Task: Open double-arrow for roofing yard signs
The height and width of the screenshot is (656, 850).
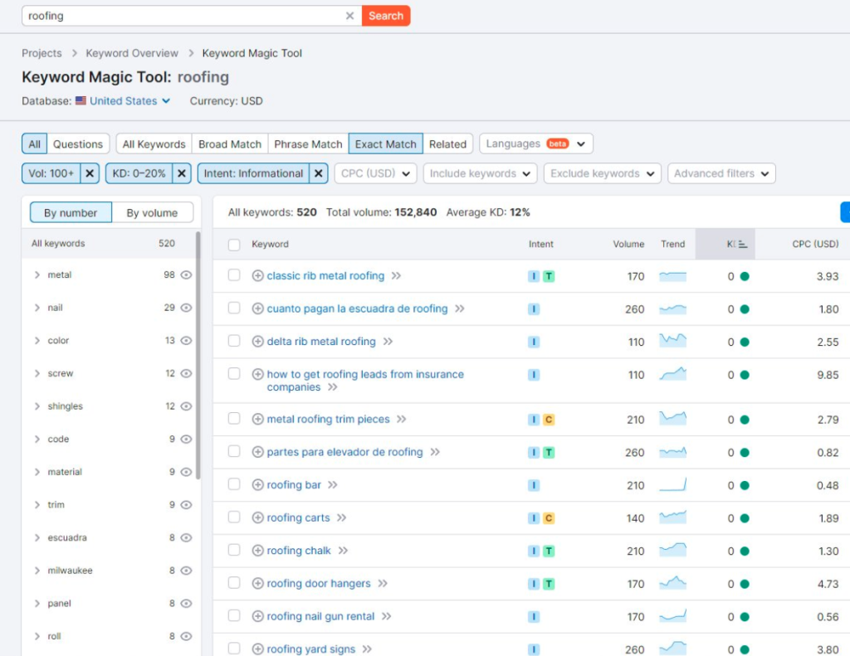Action: 367,649
